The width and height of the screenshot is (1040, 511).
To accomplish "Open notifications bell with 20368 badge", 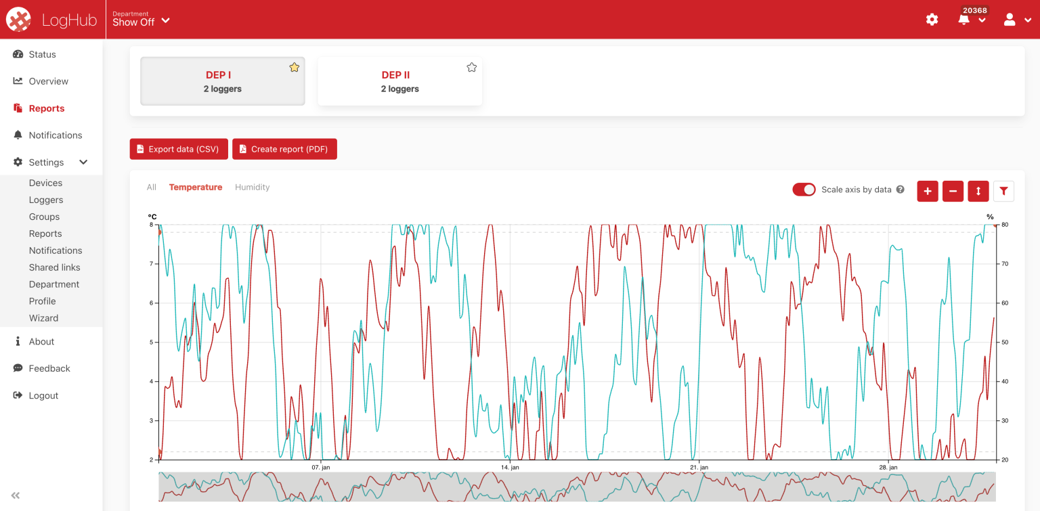I will tap(964, 20).
